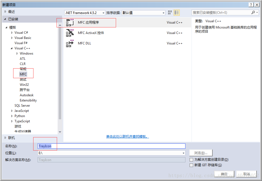Open the dialog help question mark

coord(251,5)
